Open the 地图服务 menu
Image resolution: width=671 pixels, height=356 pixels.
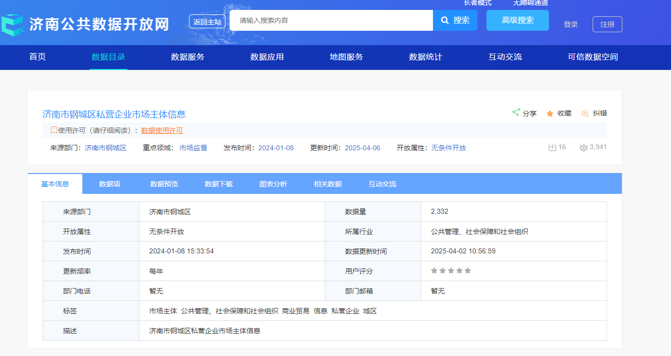click(x=347, y=57)
